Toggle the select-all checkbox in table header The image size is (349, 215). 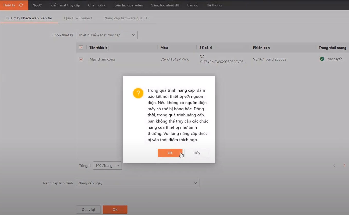point(81,47)
